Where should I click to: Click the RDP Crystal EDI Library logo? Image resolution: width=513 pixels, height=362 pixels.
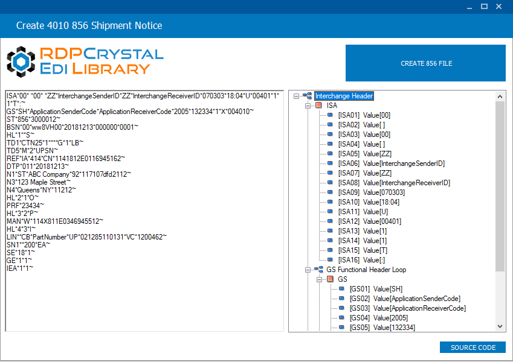point(85,62)
